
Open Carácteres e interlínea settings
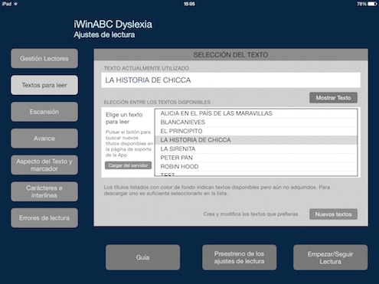pos(44,191)
